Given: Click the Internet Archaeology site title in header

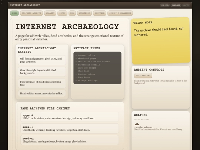Looking at the screenshot, I should [x=25, y=5].
